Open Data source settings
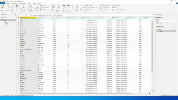Screen dimensions: 178x100 pyautogui.click(x=23, y=8)
